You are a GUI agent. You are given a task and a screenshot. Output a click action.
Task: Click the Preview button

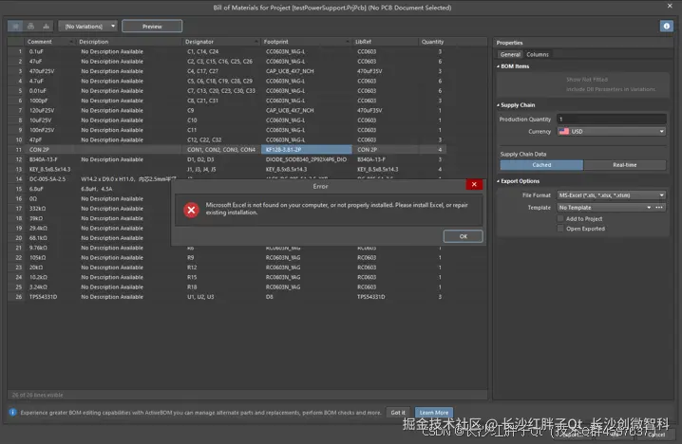click(152, 26)
